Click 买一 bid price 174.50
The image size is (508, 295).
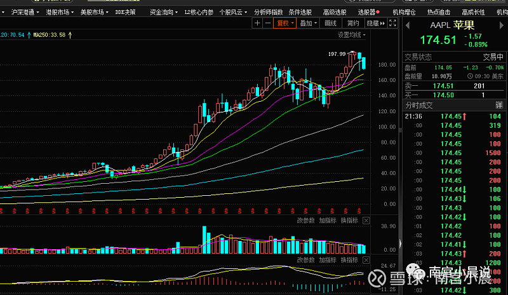[443, 95]
